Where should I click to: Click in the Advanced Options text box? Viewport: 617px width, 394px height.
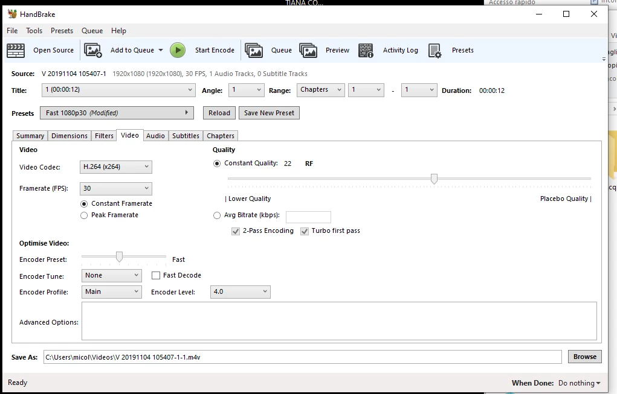click(339, 321)
